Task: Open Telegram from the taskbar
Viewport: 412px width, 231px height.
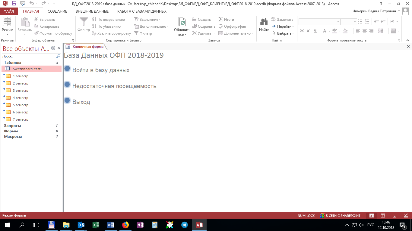Action: [184, 225]
